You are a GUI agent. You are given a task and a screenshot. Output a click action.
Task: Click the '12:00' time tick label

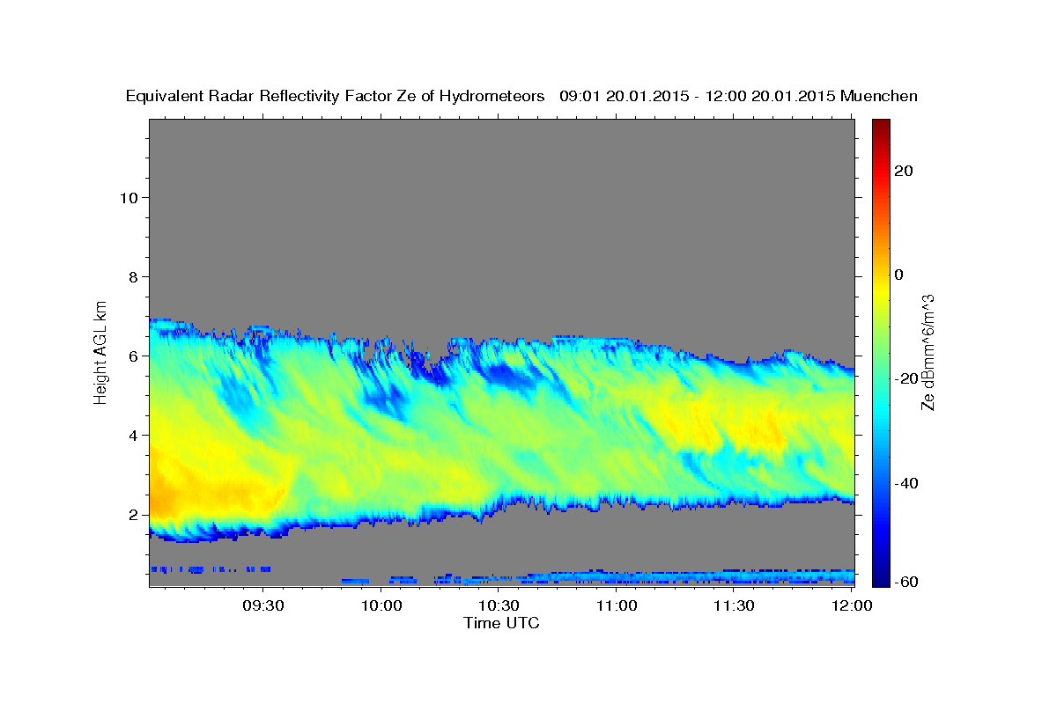tap(852, 605)
